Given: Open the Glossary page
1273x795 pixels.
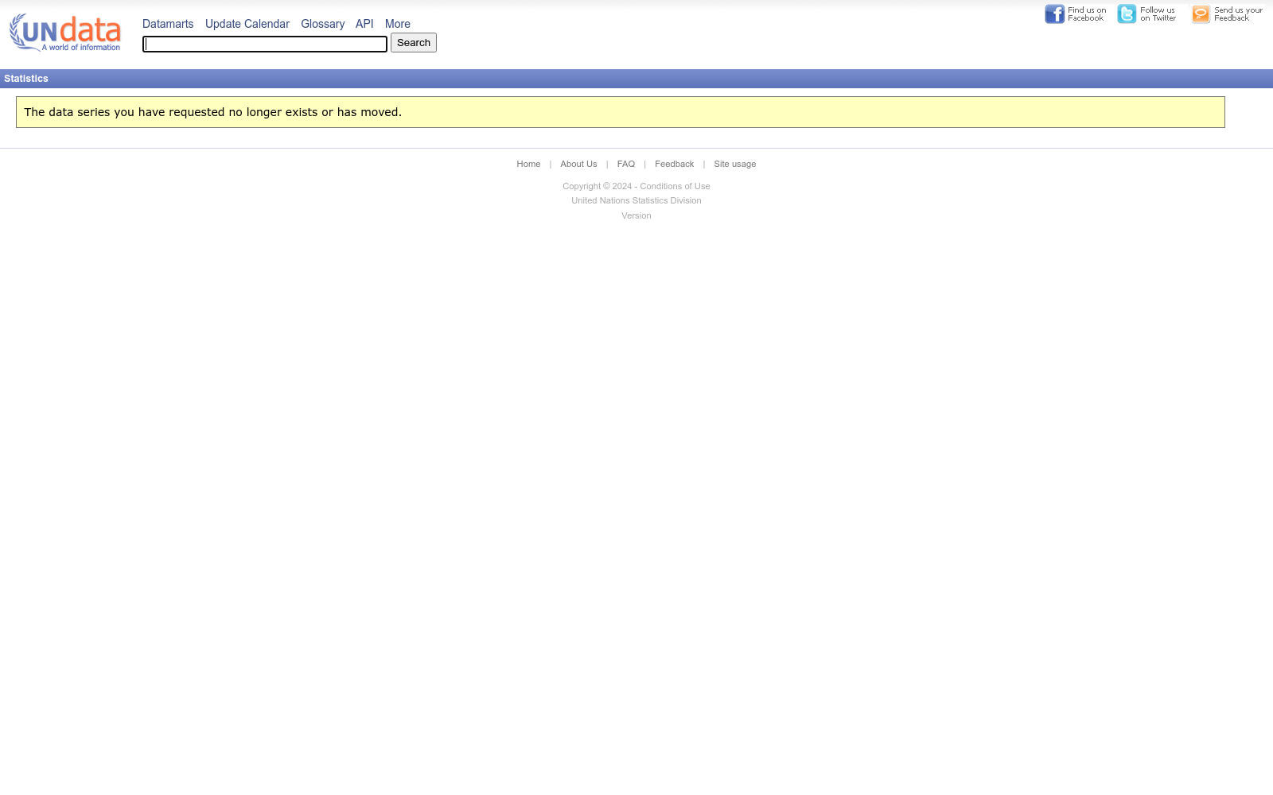Looking at the screenshot, I should [x=322, y=24].
